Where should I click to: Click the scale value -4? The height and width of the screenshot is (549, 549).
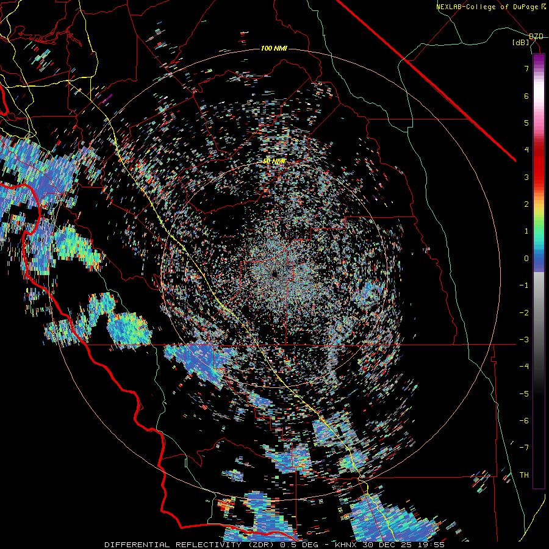pos(524,367)
